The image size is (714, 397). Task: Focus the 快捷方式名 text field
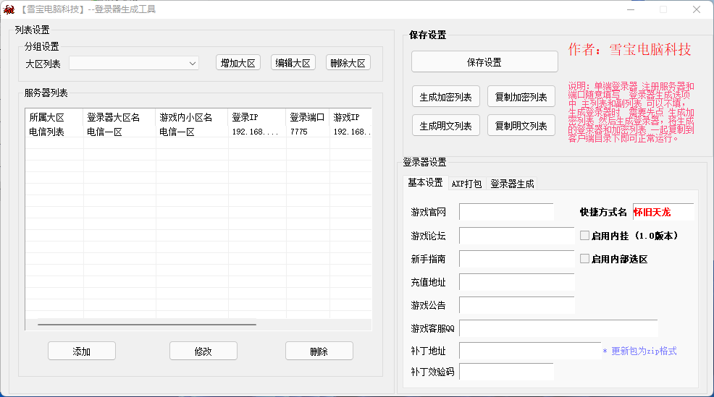663,212
